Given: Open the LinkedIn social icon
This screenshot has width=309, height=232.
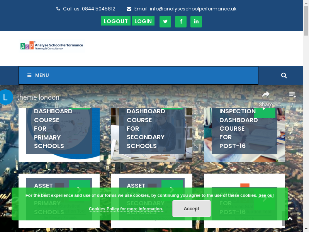Looking at the screenshot, I should pyautogui.click(x=196, y=22).
